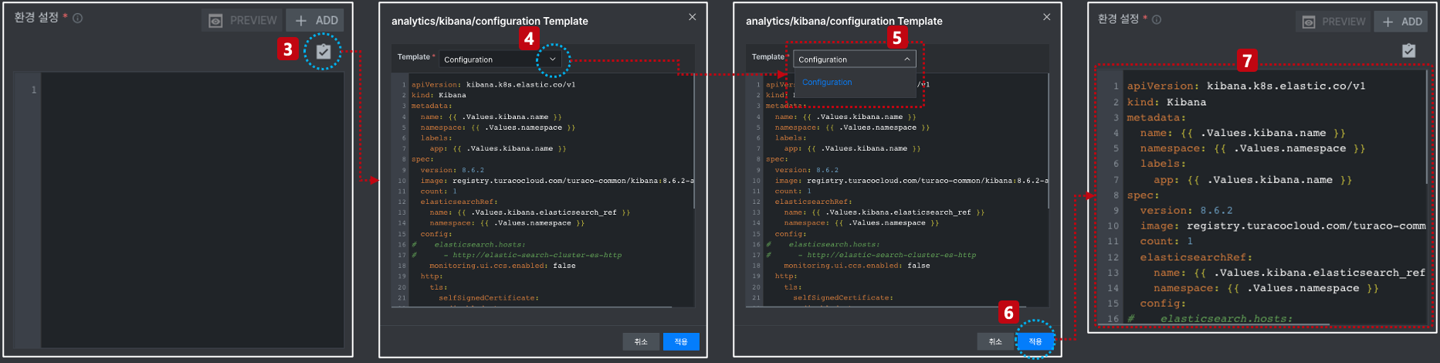Click the vertical scrollbar in the collapsed-dropdown template dialog
Image resolution: width=1440 pixels, height=363 pixels.
(694, 141)
